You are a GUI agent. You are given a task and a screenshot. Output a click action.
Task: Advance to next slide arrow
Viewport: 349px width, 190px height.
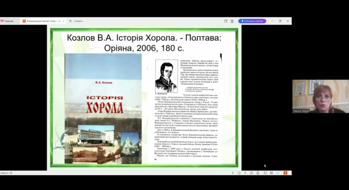(245, 173)
